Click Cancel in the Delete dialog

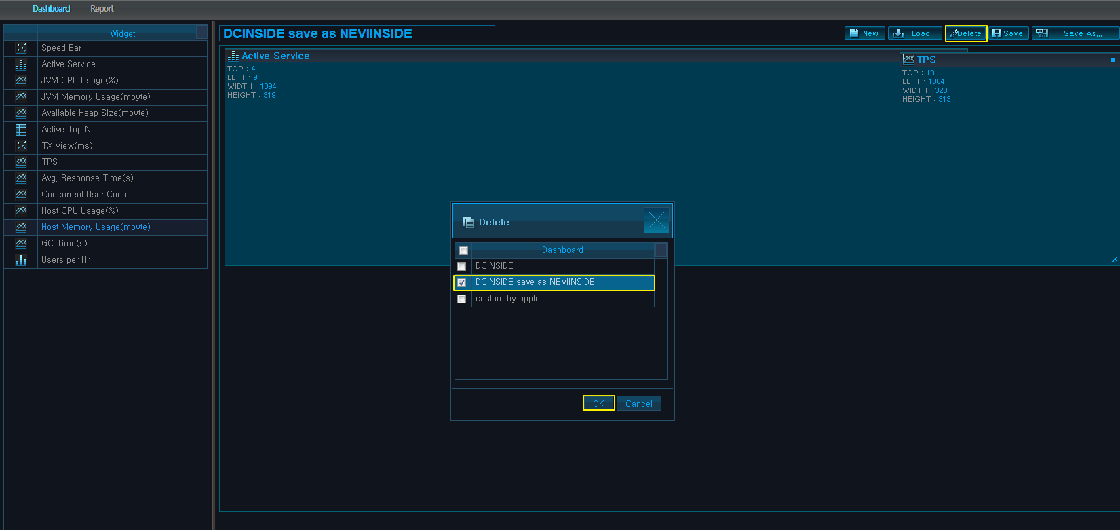coord(639,404)
